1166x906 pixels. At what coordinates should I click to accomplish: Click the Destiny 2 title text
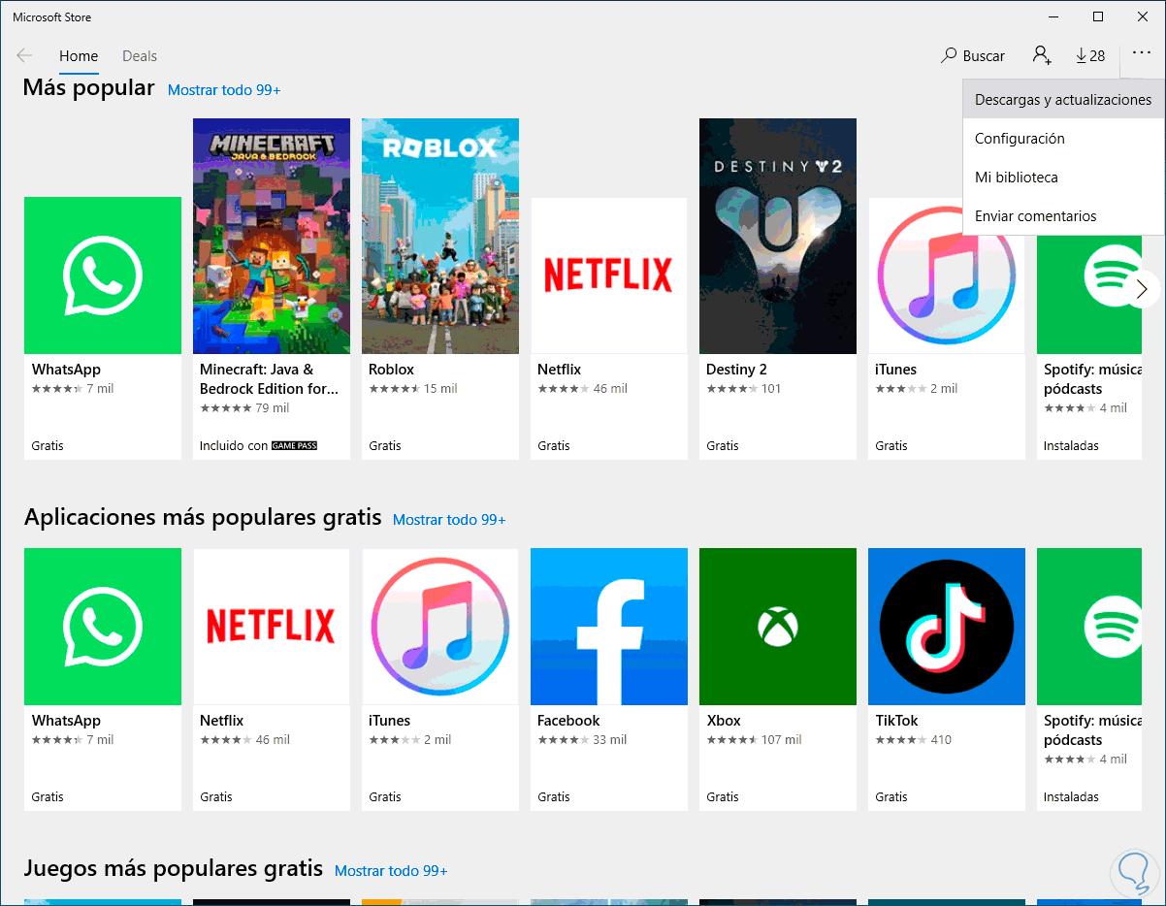[736, 370]
